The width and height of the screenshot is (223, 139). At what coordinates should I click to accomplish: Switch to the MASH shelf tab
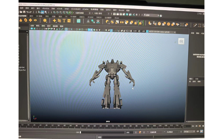click(99, 17)
